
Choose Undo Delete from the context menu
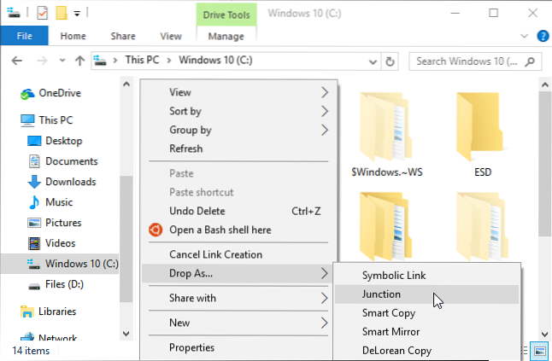(238, 211)
